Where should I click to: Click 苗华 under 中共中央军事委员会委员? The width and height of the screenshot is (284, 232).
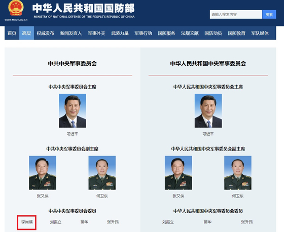(x=84, y=222)
